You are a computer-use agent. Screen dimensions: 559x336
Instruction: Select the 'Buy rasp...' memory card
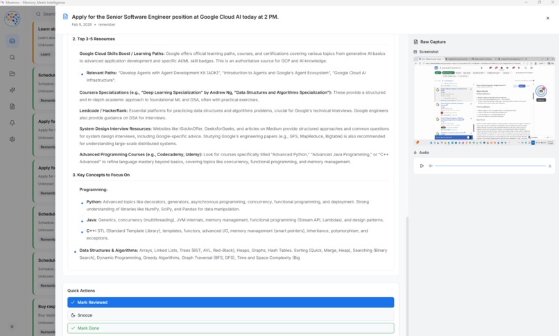point(44,317)
